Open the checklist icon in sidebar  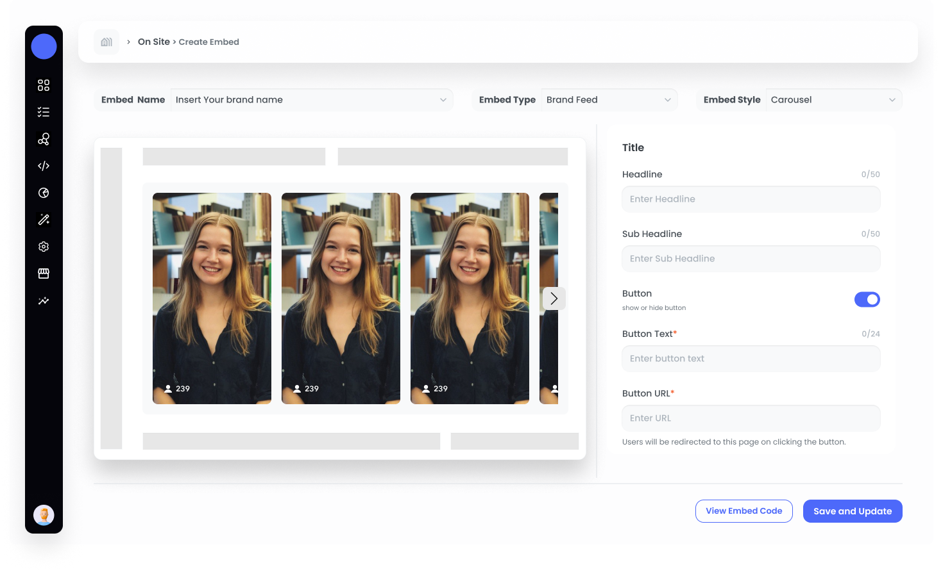click(x=44, y=112)
